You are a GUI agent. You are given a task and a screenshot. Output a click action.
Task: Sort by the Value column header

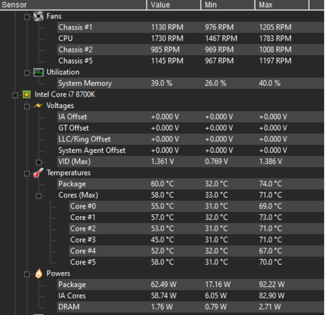tap(174, 5)
